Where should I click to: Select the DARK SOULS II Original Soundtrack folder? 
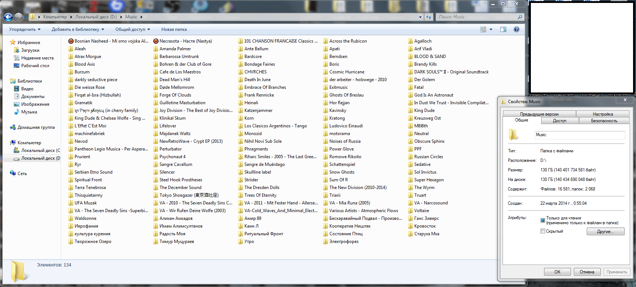click(449, 72)
